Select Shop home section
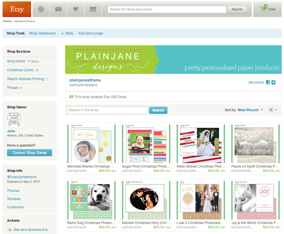Screen dimensions: 284x234 click(16, 61)
